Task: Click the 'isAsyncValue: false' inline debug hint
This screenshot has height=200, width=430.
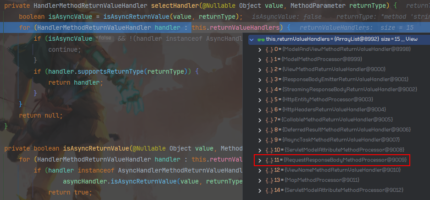Action: click(286, 16)
